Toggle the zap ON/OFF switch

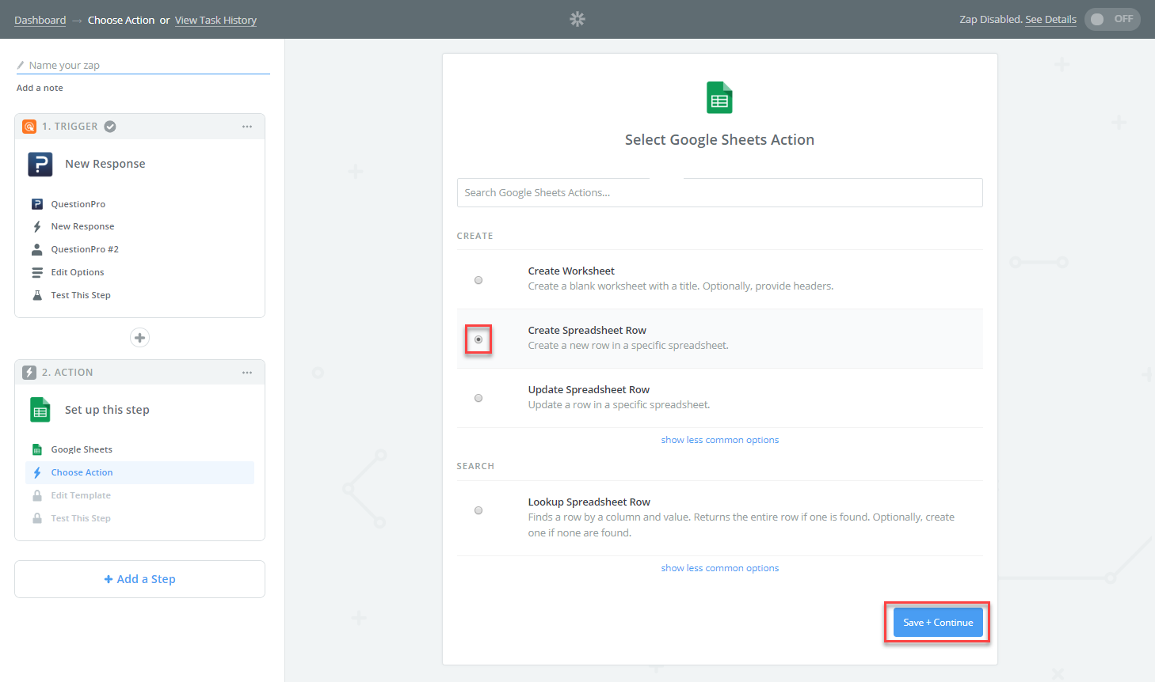click(x=1111, y=19)
